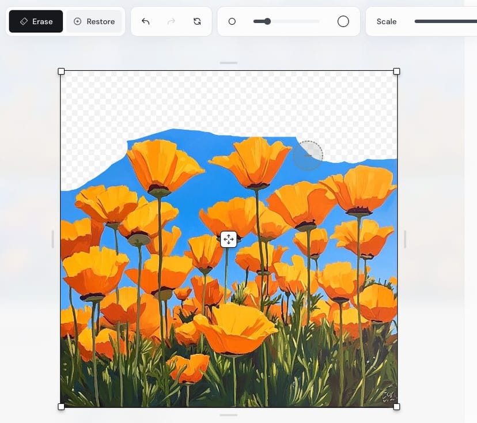Click the move icon at image center

click(x=229, y=239)
